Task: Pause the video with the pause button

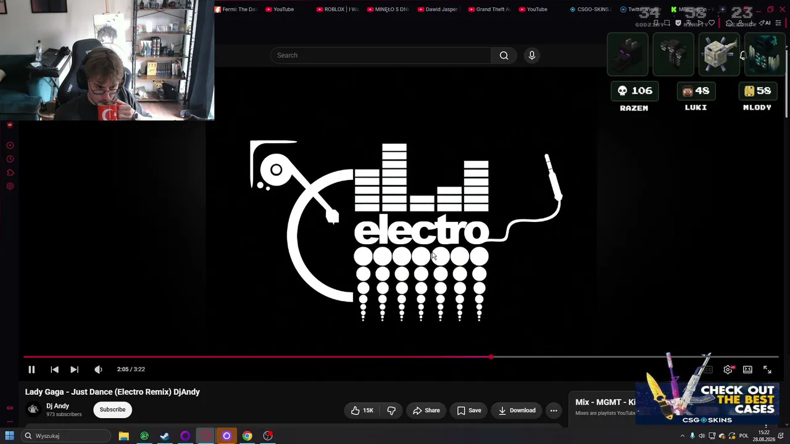Action: click(x=31, y=369)
